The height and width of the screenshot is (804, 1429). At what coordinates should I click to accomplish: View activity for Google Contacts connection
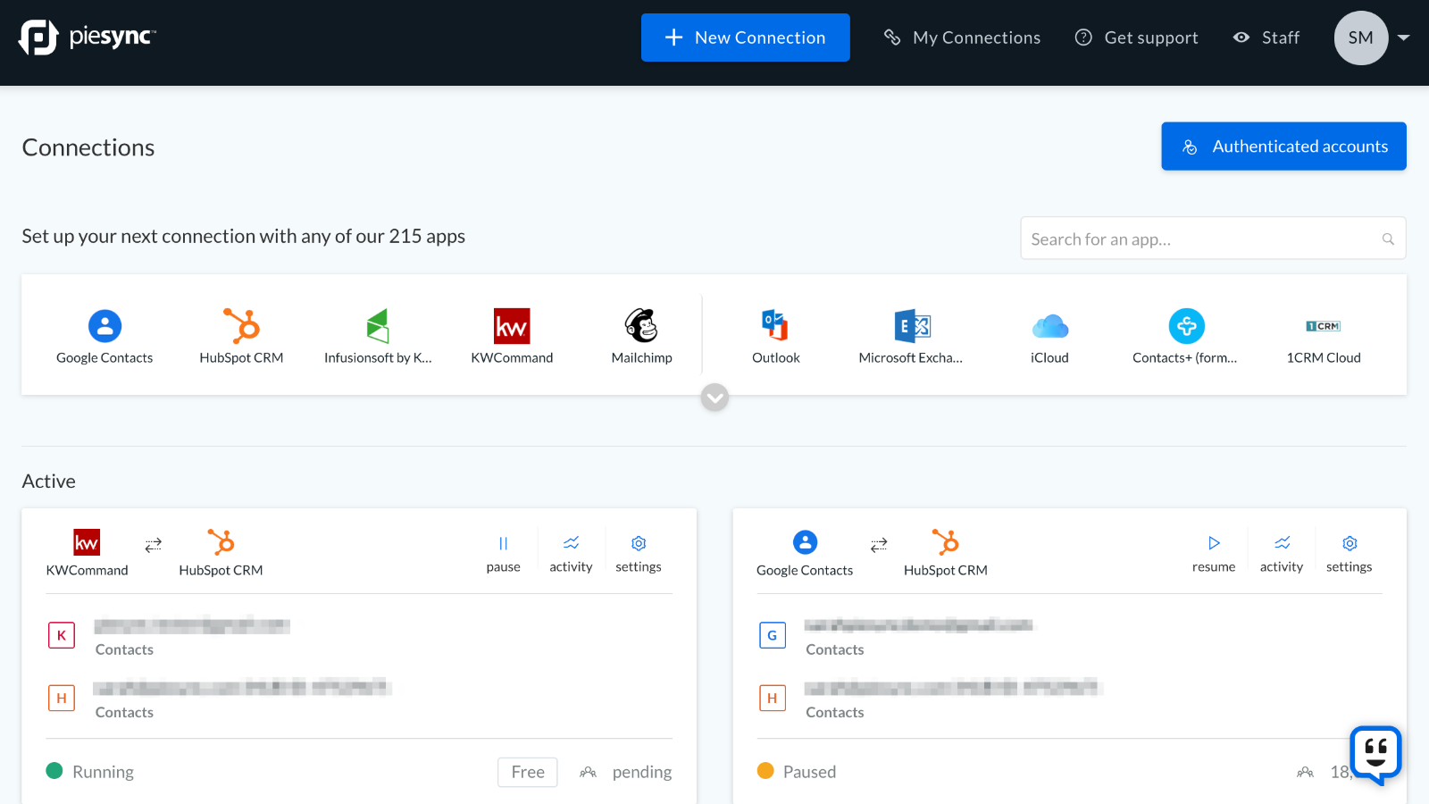pos(1282,554)
